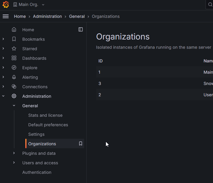Image resolution: width=213 pixels, height=183 pixels.
Task: Go to Administration in breadcrumb
Action: [47, 16]
